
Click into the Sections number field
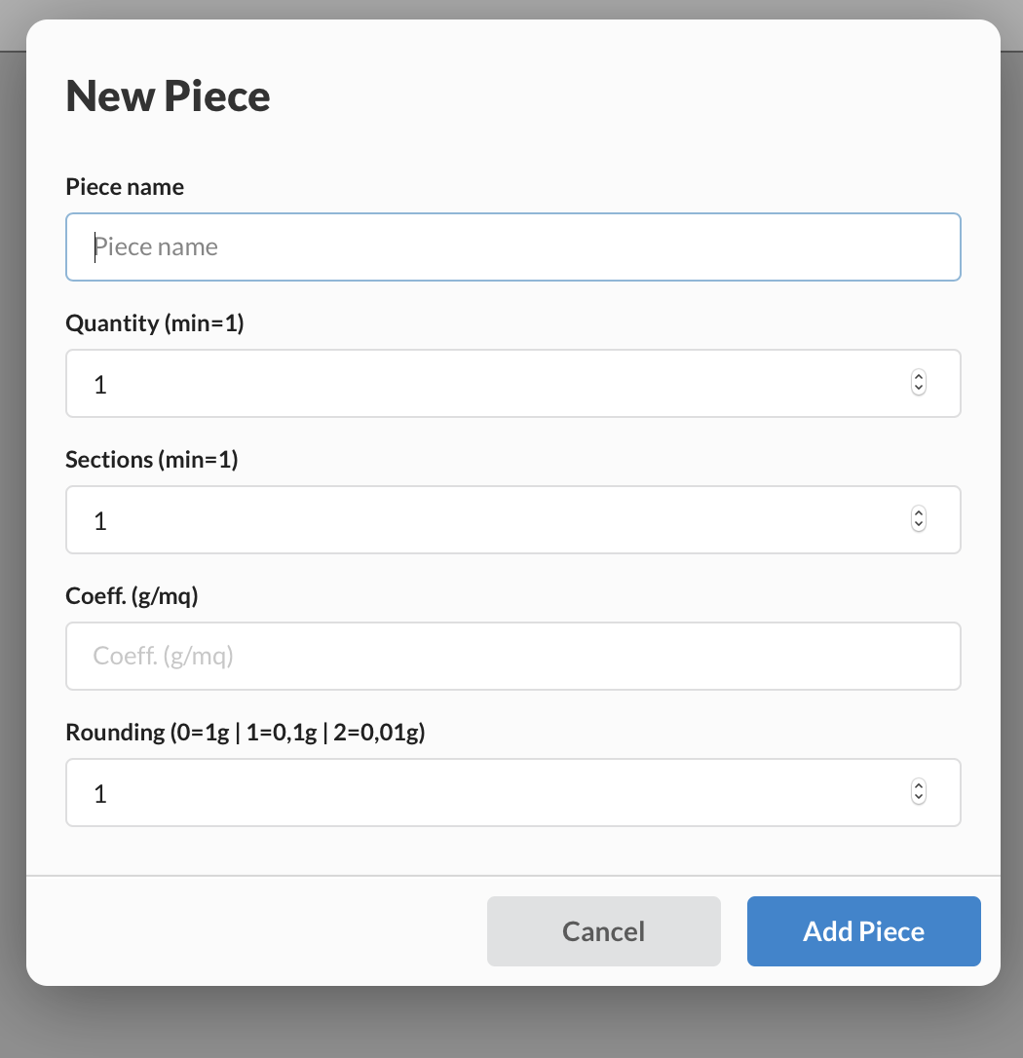point(487,520)
